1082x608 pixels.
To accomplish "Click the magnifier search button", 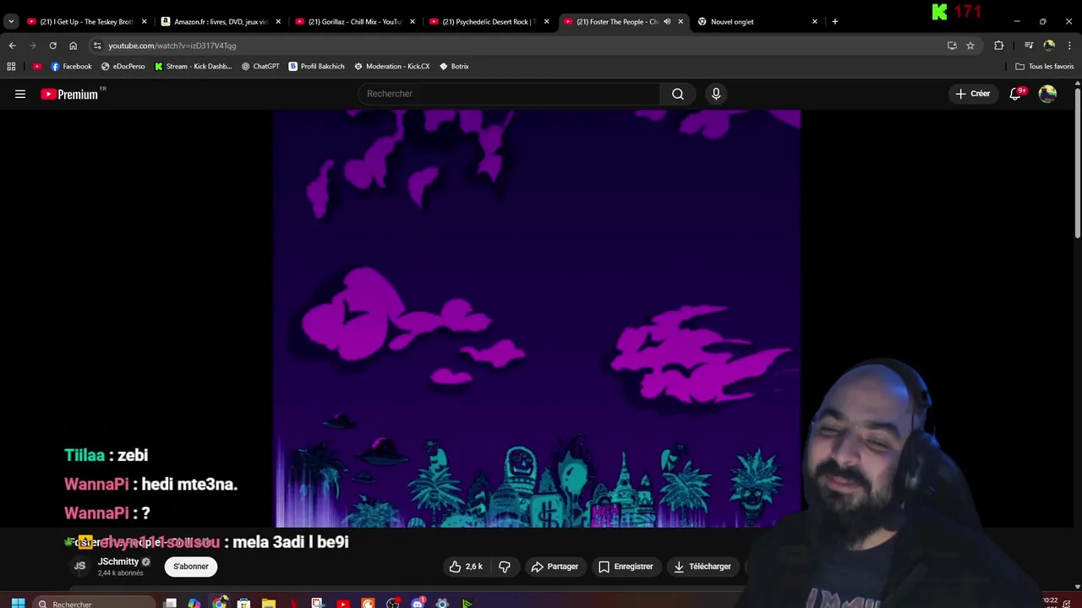I will 678,94.
